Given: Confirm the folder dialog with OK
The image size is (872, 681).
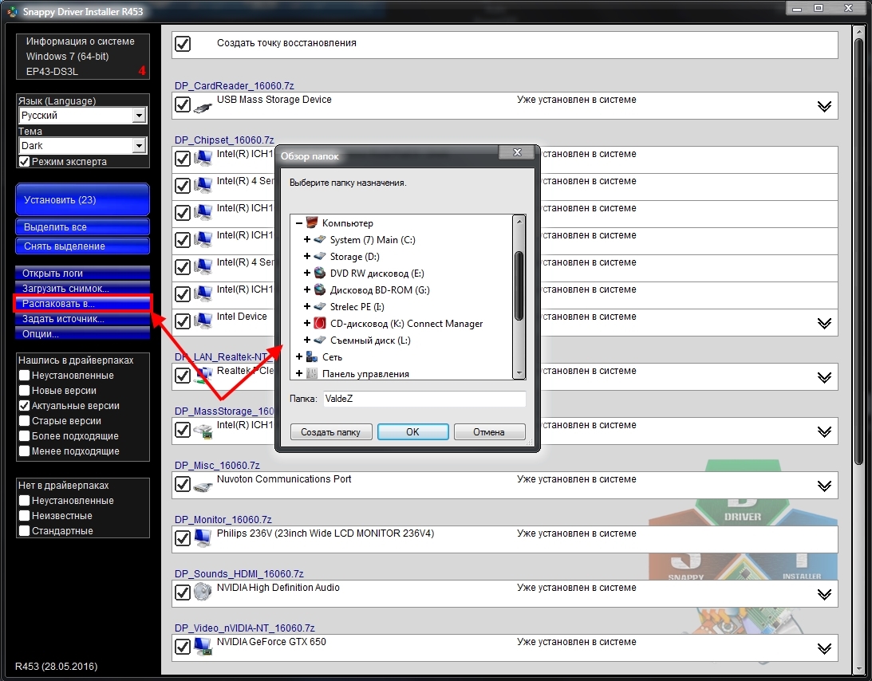Looking at the screenshot, I should click(412, 432).
